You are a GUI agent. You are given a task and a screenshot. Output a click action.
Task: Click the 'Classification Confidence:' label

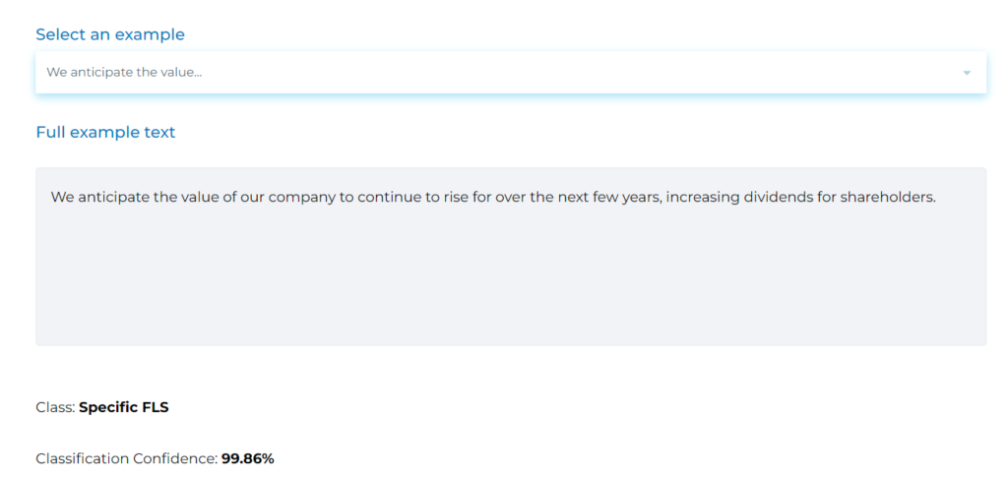pyautogui.click(x=126, y=458)
